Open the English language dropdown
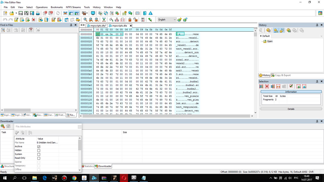 click(x=167, y=20)
